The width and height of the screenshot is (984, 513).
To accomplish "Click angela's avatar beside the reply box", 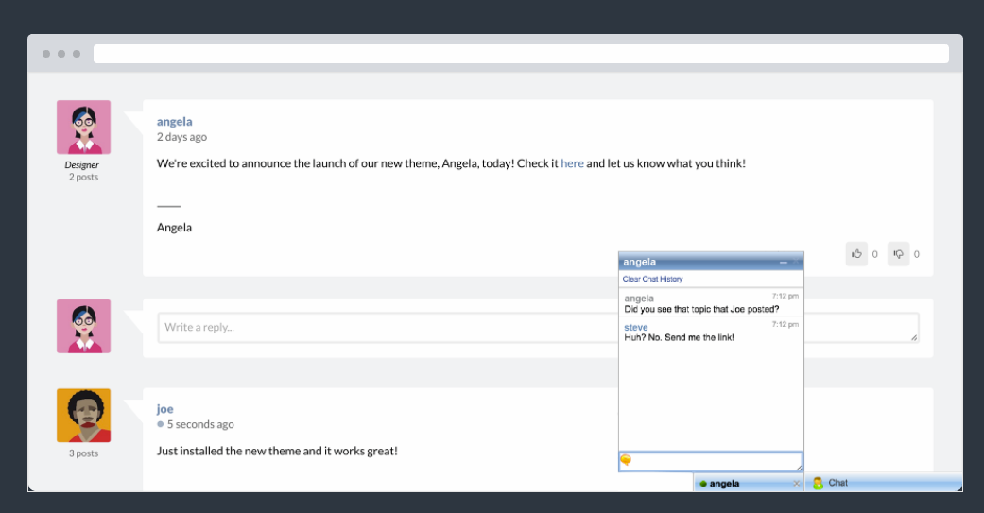I will (x=83, y=326).
